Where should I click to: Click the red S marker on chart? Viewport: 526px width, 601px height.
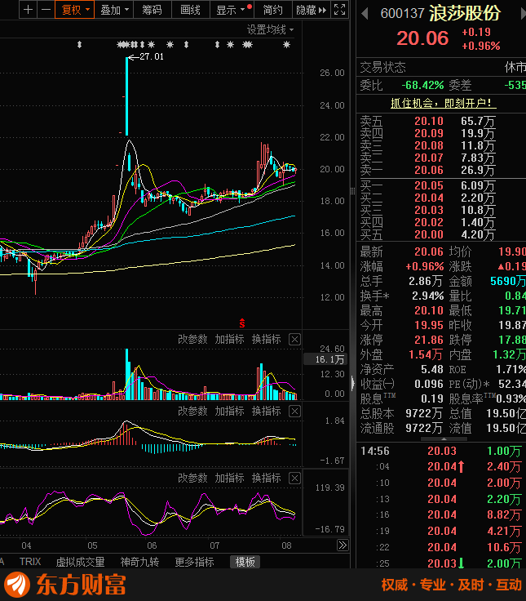pos(242,323)
